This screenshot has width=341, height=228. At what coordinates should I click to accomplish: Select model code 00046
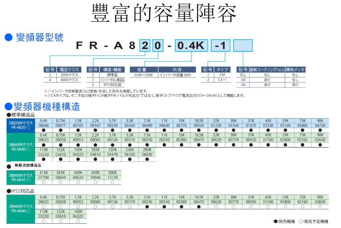tap(44, 126)
